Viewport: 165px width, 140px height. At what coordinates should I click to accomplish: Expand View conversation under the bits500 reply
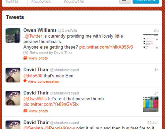[x=43, y=81]
